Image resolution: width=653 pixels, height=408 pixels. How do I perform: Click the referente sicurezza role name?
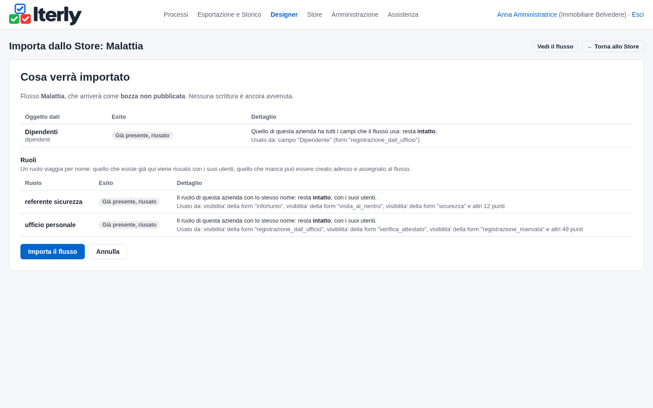(54, 202)
